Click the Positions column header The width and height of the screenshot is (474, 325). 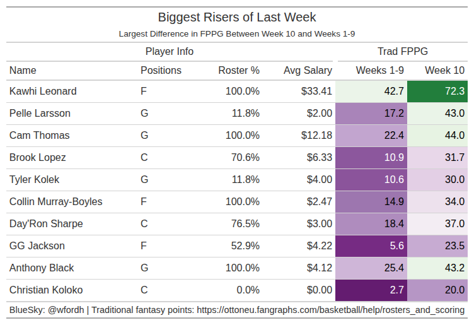pyautogui.click(x=161, y=70)
